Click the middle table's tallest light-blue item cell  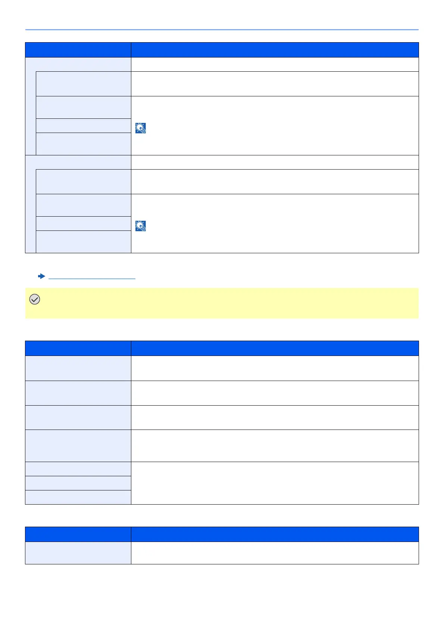click(78, 446)
